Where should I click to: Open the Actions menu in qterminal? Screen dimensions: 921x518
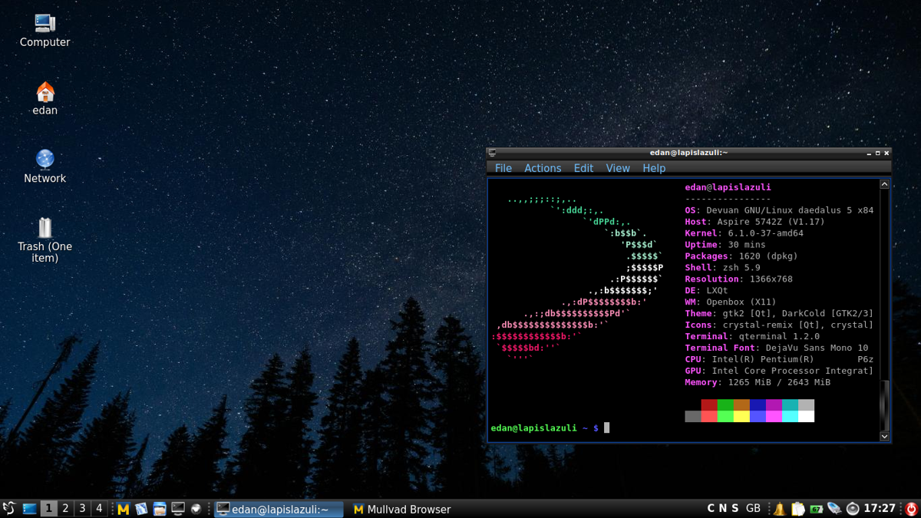[x=543, y=168]
